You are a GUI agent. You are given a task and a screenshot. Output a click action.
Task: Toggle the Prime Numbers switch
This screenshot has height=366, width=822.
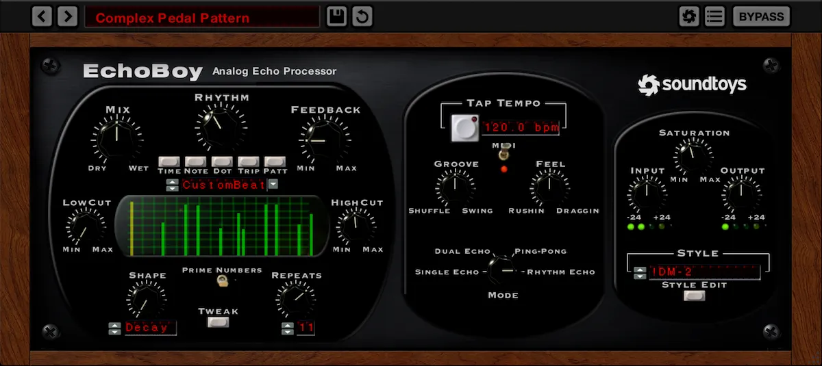pos(223,280)
